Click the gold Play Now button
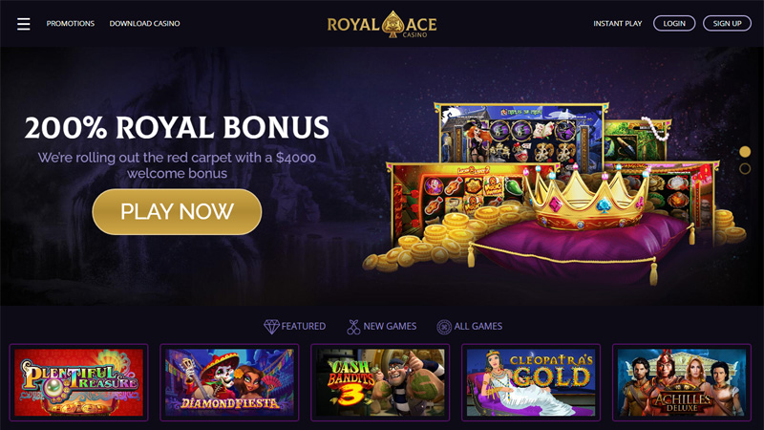This screenshot has height=430, width=764. pos(177,211)
